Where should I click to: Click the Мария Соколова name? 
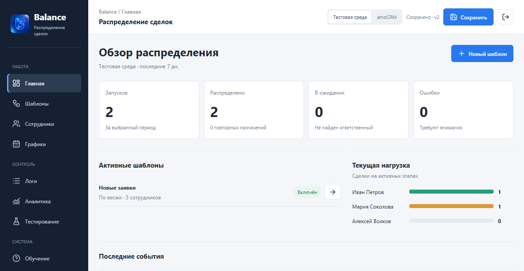point(373,207)
